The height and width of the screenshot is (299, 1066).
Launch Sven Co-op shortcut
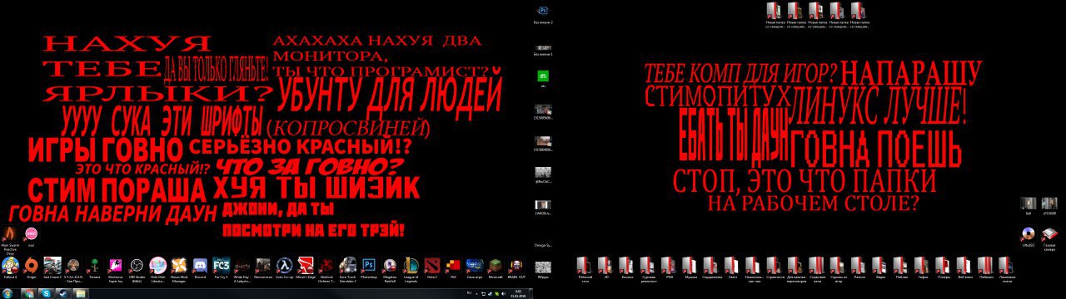click(x=284, y=267)
